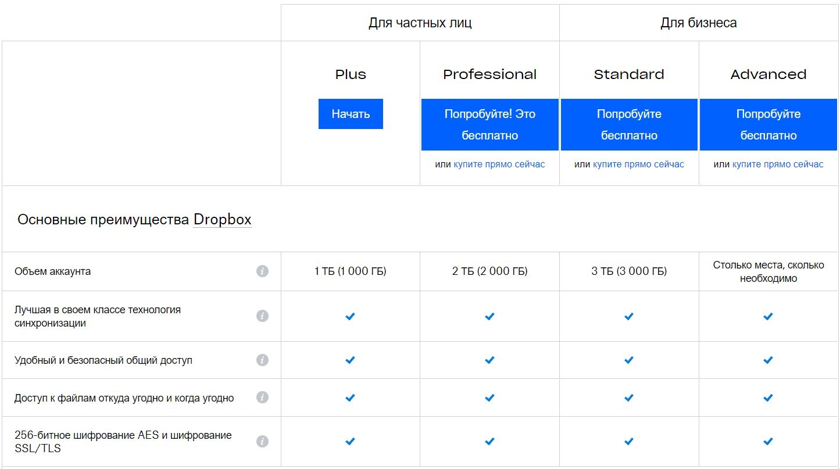840x469 pixels.
Task: Click the Начать button under Plus
Action: click(351, 114)
